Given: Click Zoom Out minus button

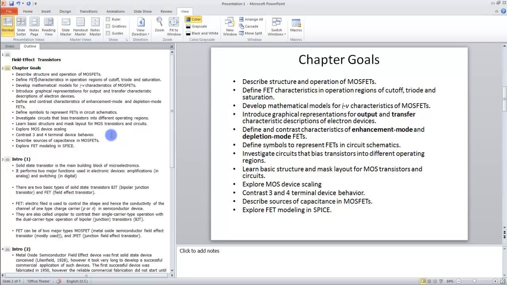Looking at the screenshot, I should [458, 281].
